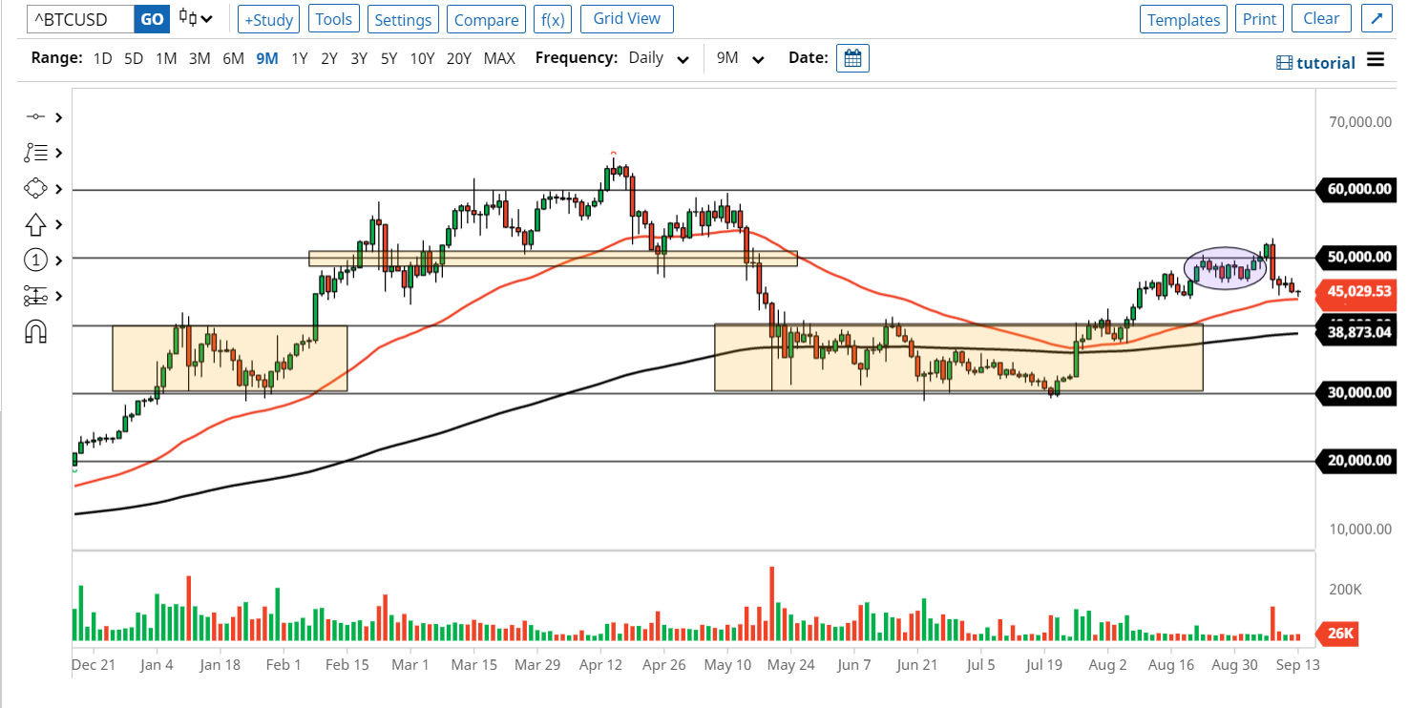Open the annotation shape tool
This screenshot has height=708, width=1408.
35,188
